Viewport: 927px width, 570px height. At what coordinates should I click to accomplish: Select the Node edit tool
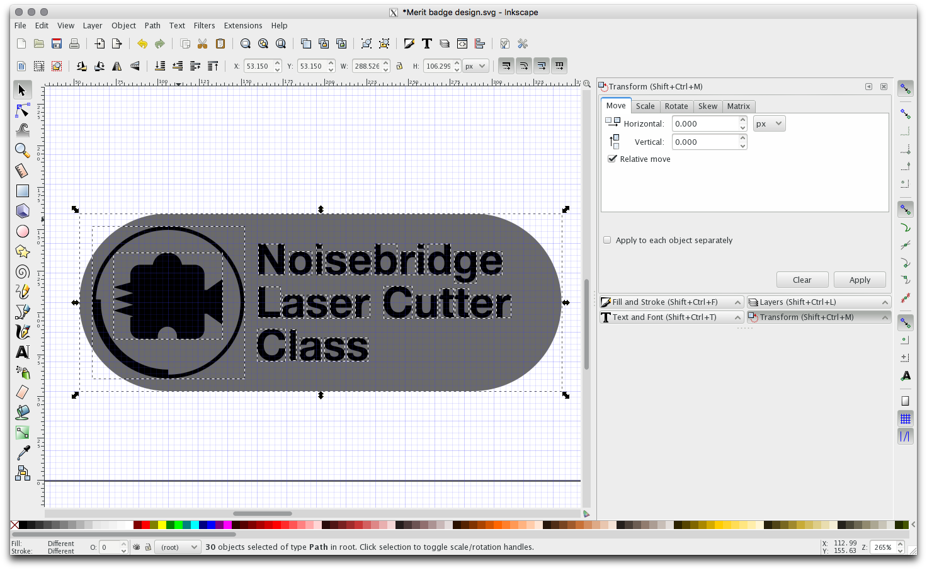23,110
